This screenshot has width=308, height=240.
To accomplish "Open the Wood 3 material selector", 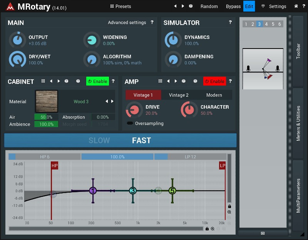I will tap(81, 101).
